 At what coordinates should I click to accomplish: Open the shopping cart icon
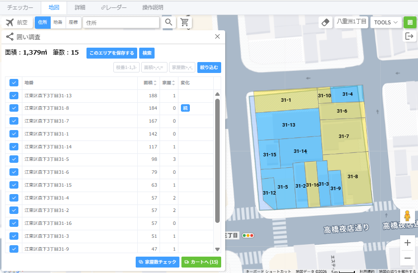[x=184, y=22]
